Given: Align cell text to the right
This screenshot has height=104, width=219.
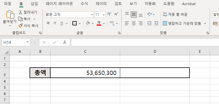Looking at the screenshot, I should tap(141, 23).
